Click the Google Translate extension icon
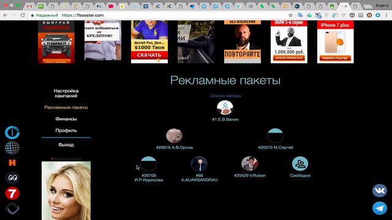This screenshot has width=392, height=220. pyautogui.click(x=300, y=15)
